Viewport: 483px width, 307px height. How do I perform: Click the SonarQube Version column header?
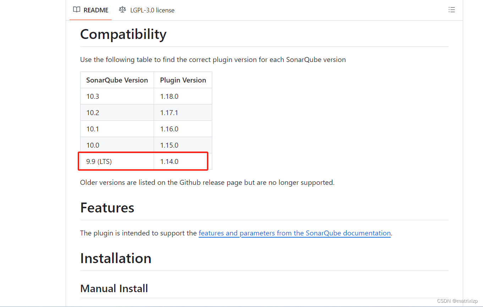pos(117,80)
